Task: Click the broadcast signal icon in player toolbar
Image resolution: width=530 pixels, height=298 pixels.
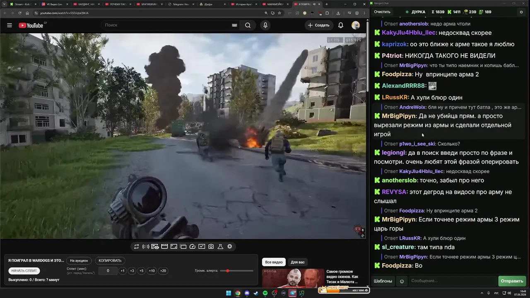Action: pyautogui.click(x=146, y=247)
